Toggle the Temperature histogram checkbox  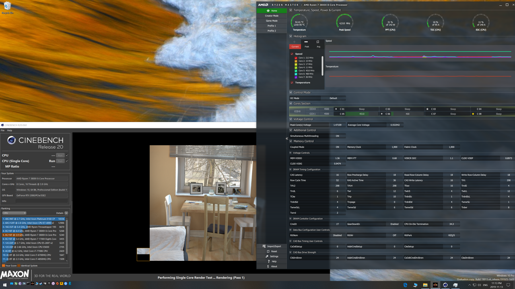coord(292,83)
